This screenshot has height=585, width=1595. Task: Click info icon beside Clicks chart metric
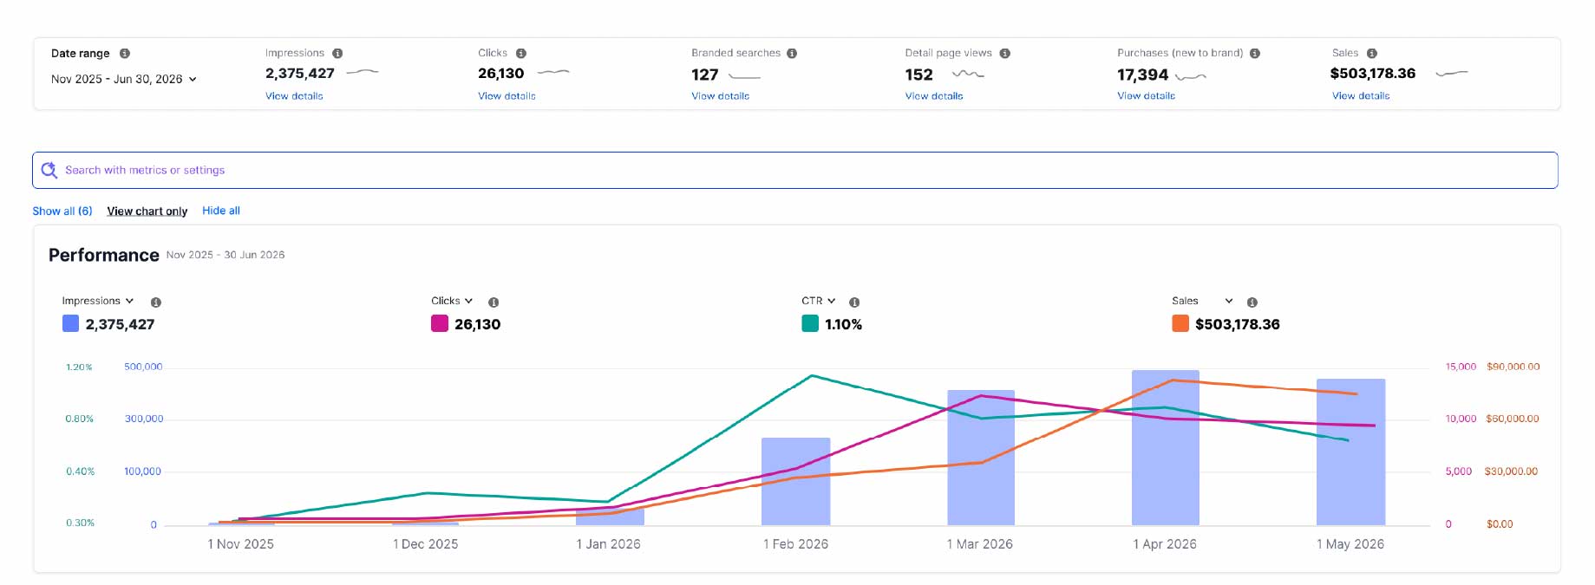click(x=494, y=302)
